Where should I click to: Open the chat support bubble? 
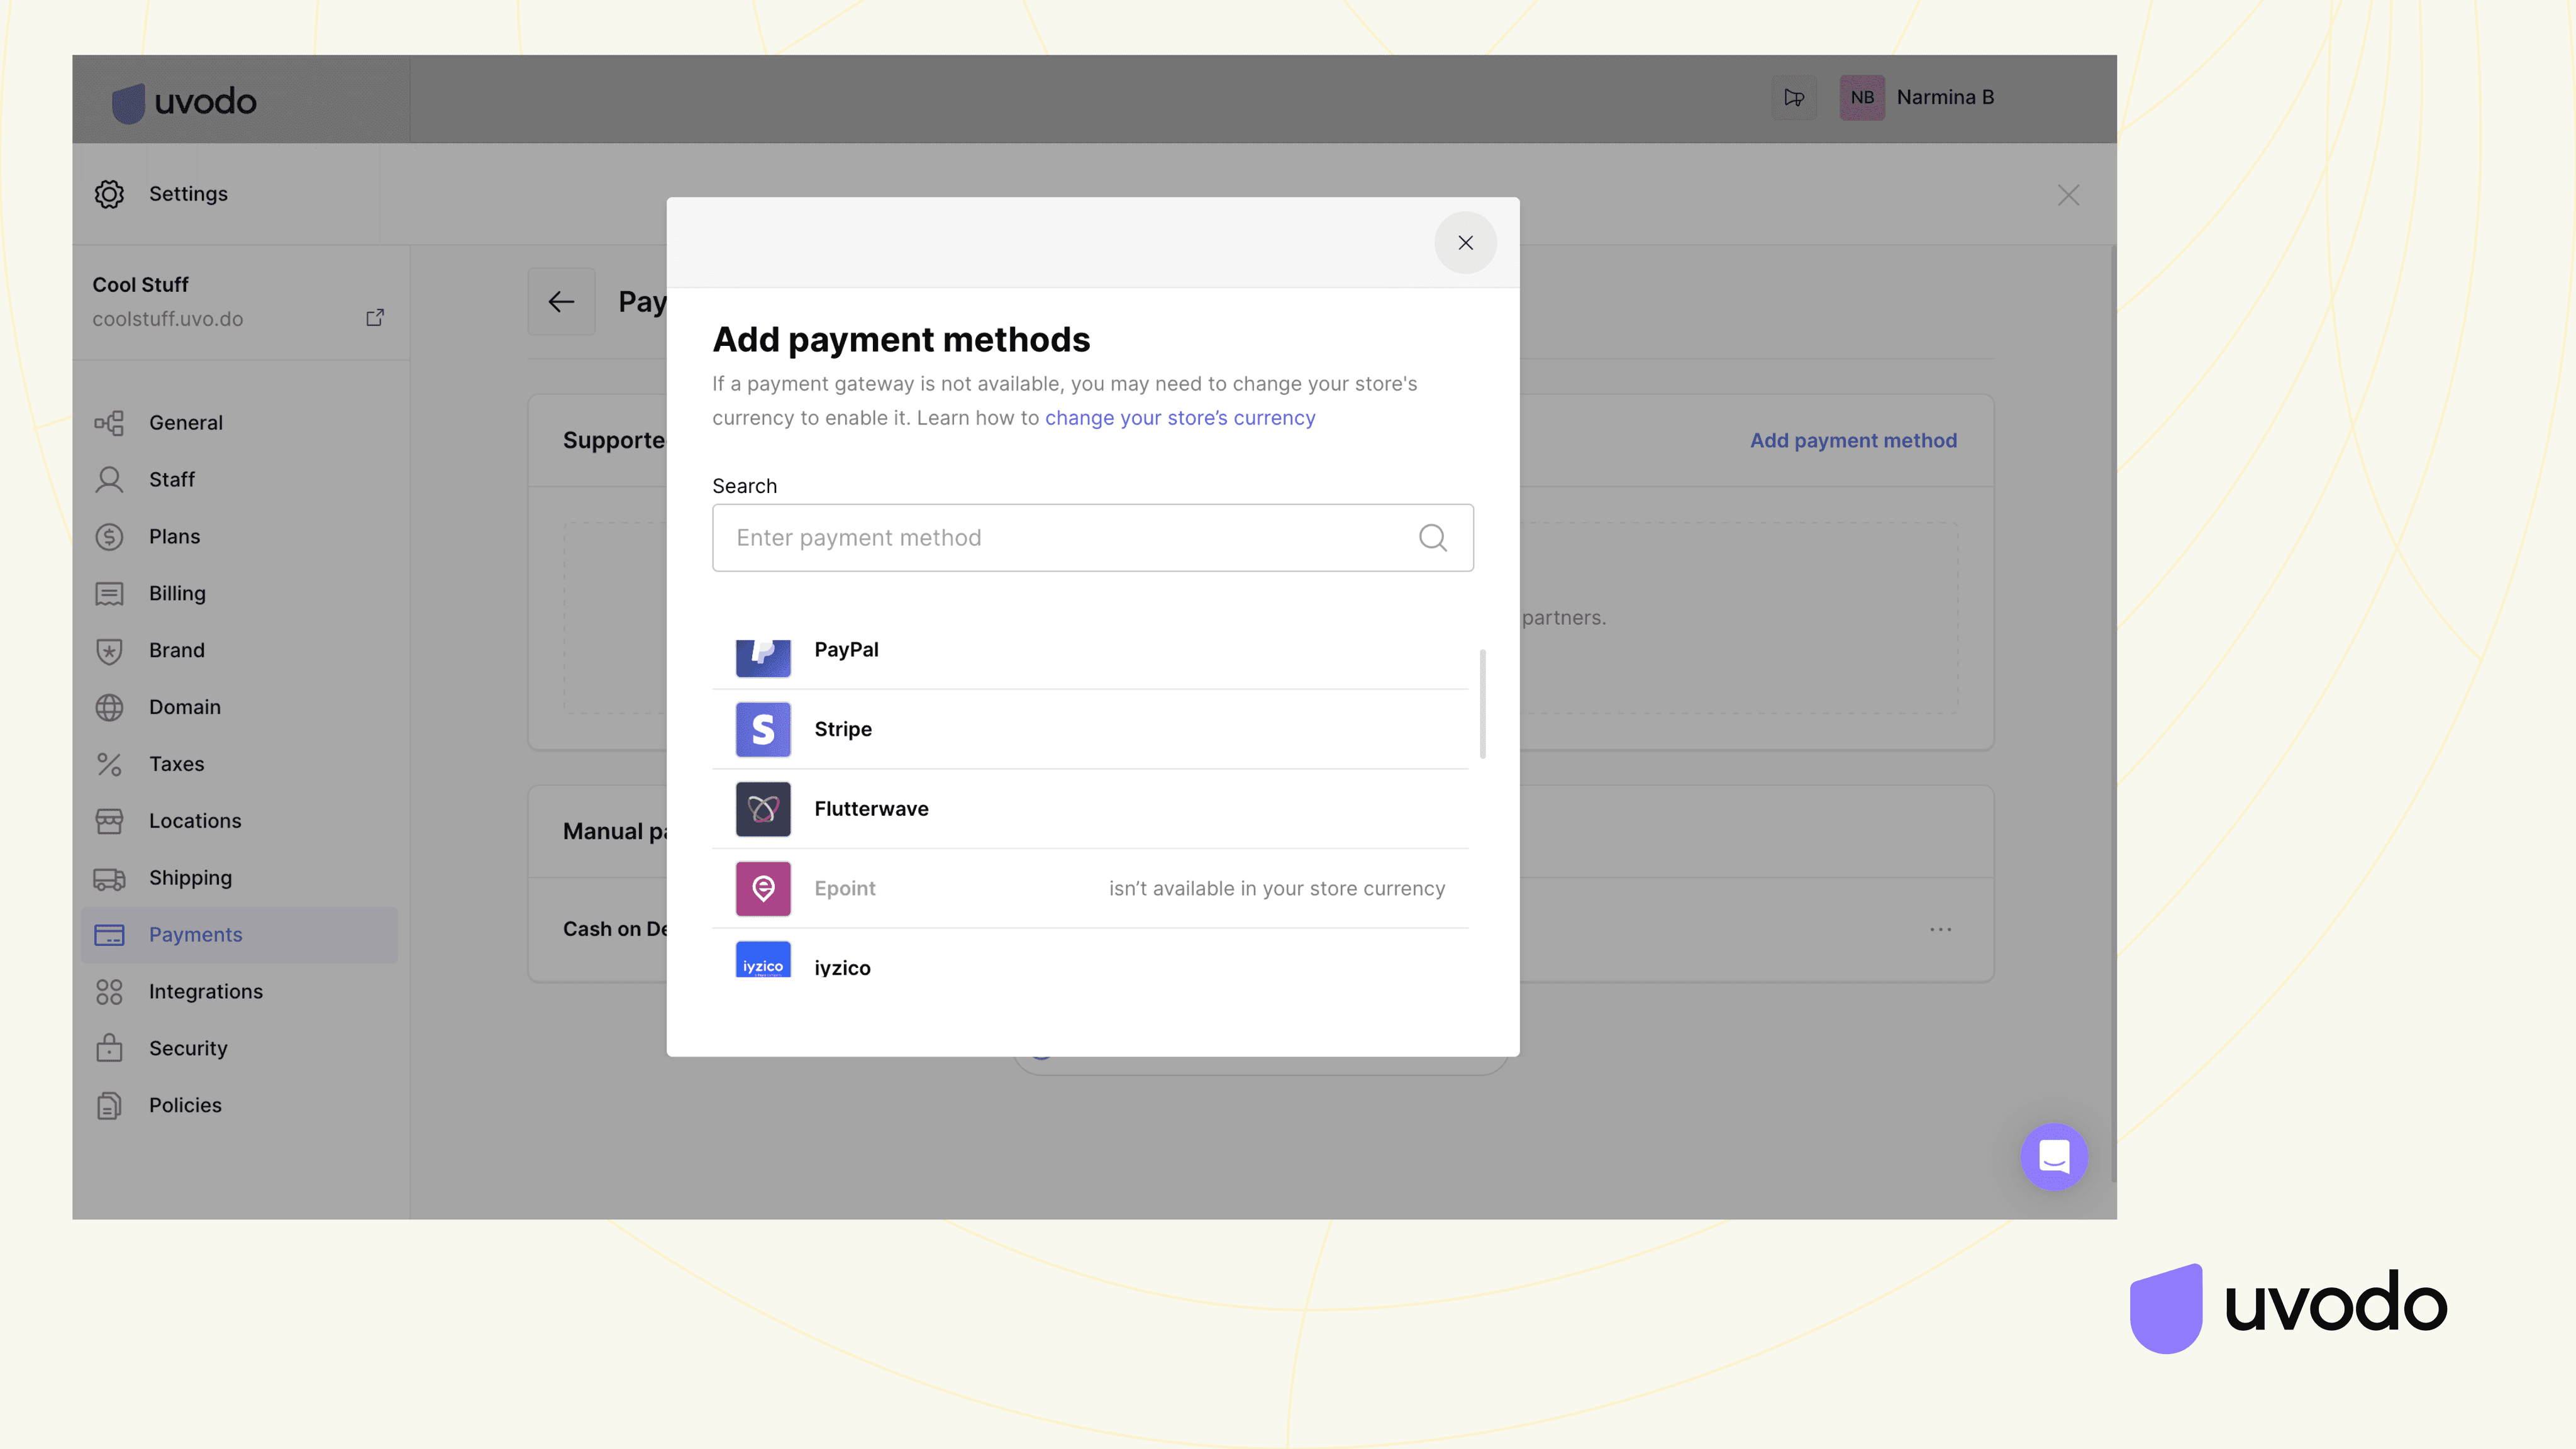click(2053, 1157)
